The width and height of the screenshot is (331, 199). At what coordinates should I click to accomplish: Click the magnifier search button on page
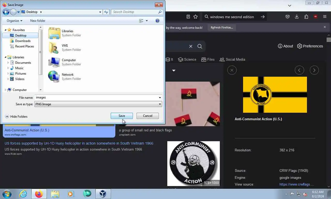(x=200, y=46)
